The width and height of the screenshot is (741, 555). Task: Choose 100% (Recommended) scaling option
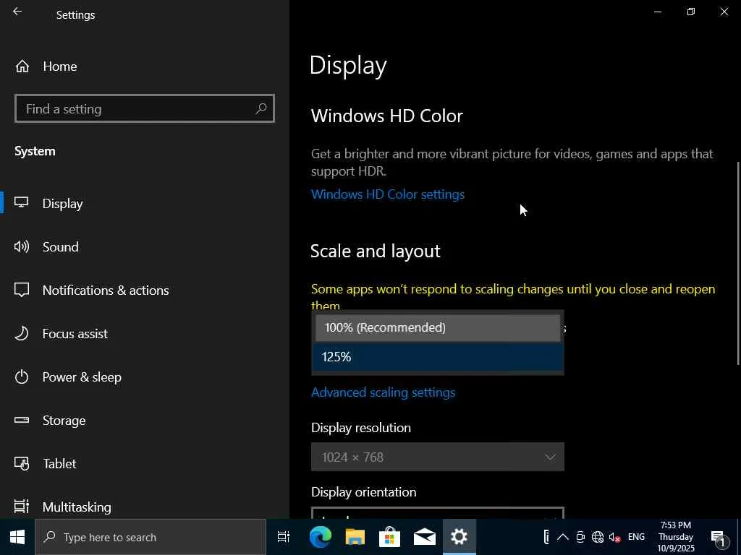pyautogui.click(x=438, y=327)
